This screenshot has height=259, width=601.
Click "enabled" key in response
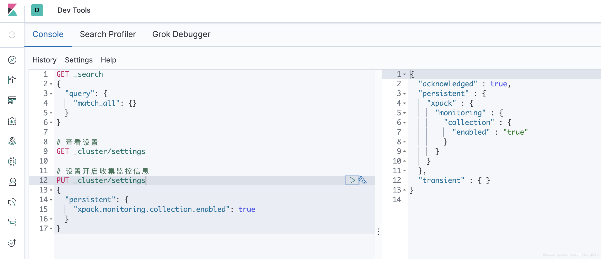[x=471, y=132]
